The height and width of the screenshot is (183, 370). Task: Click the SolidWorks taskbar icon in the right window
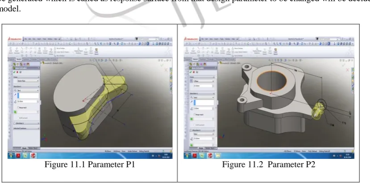210,155
